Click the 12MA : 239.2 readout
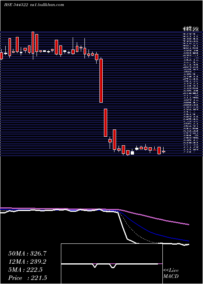This screenshot has height=284, width=203. click(27, 262)
